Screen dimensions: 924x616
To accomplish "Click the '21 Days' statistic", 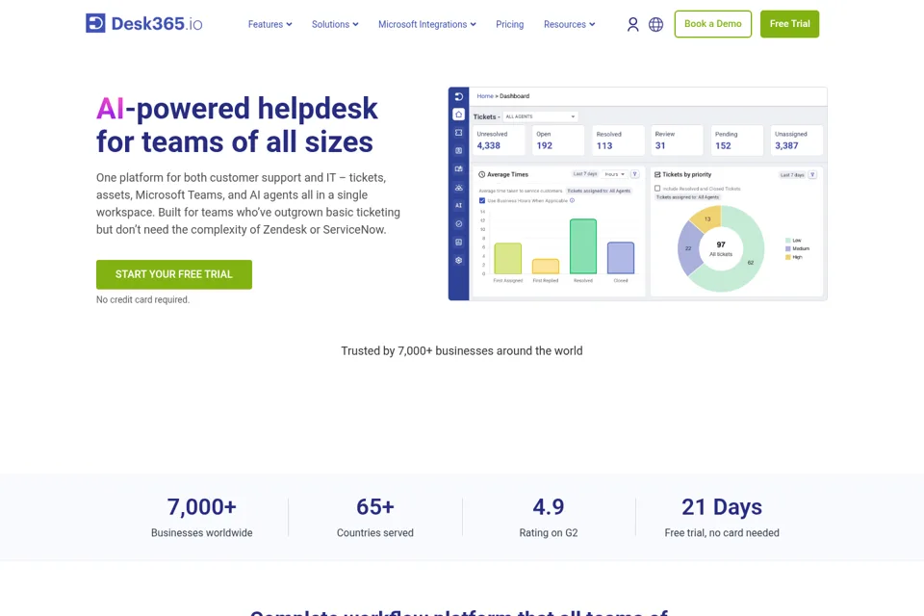I will point(722,507).
